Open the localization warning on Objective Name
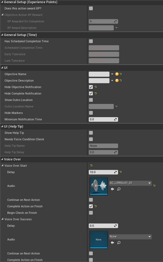This screenshot has width=163, height=262. pos(116,74)
